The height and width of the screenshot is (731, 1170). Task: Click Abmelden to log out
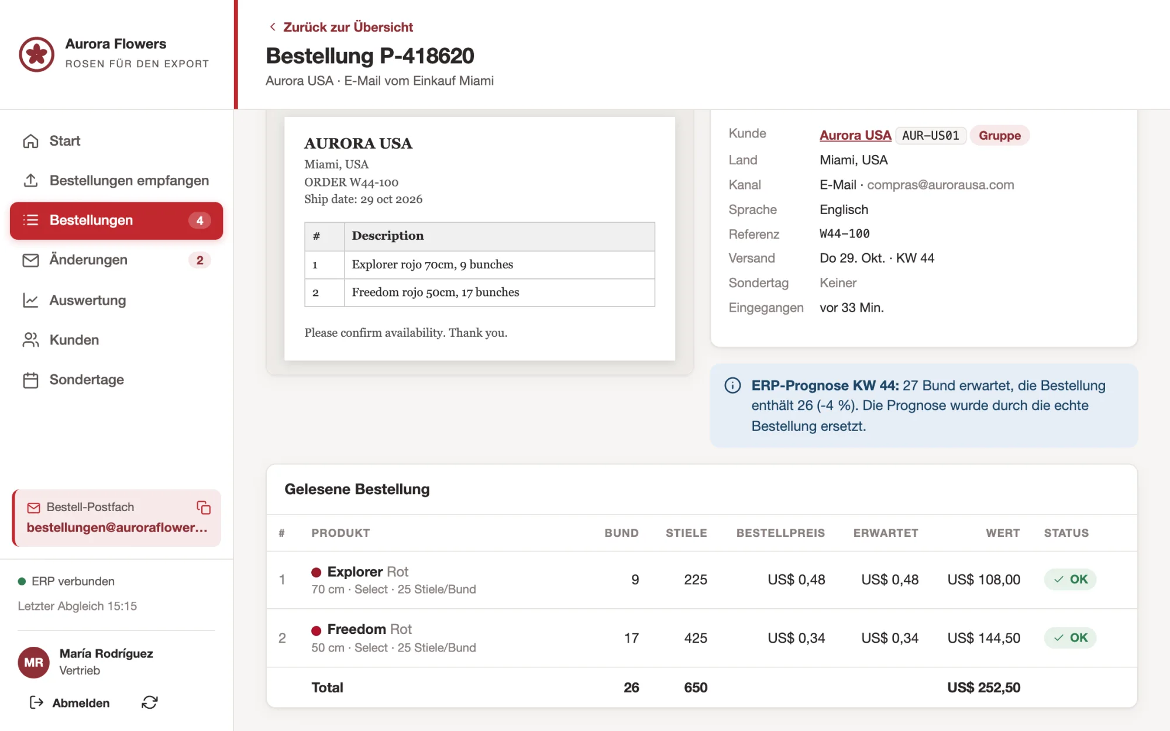click(x=70, y=703)
